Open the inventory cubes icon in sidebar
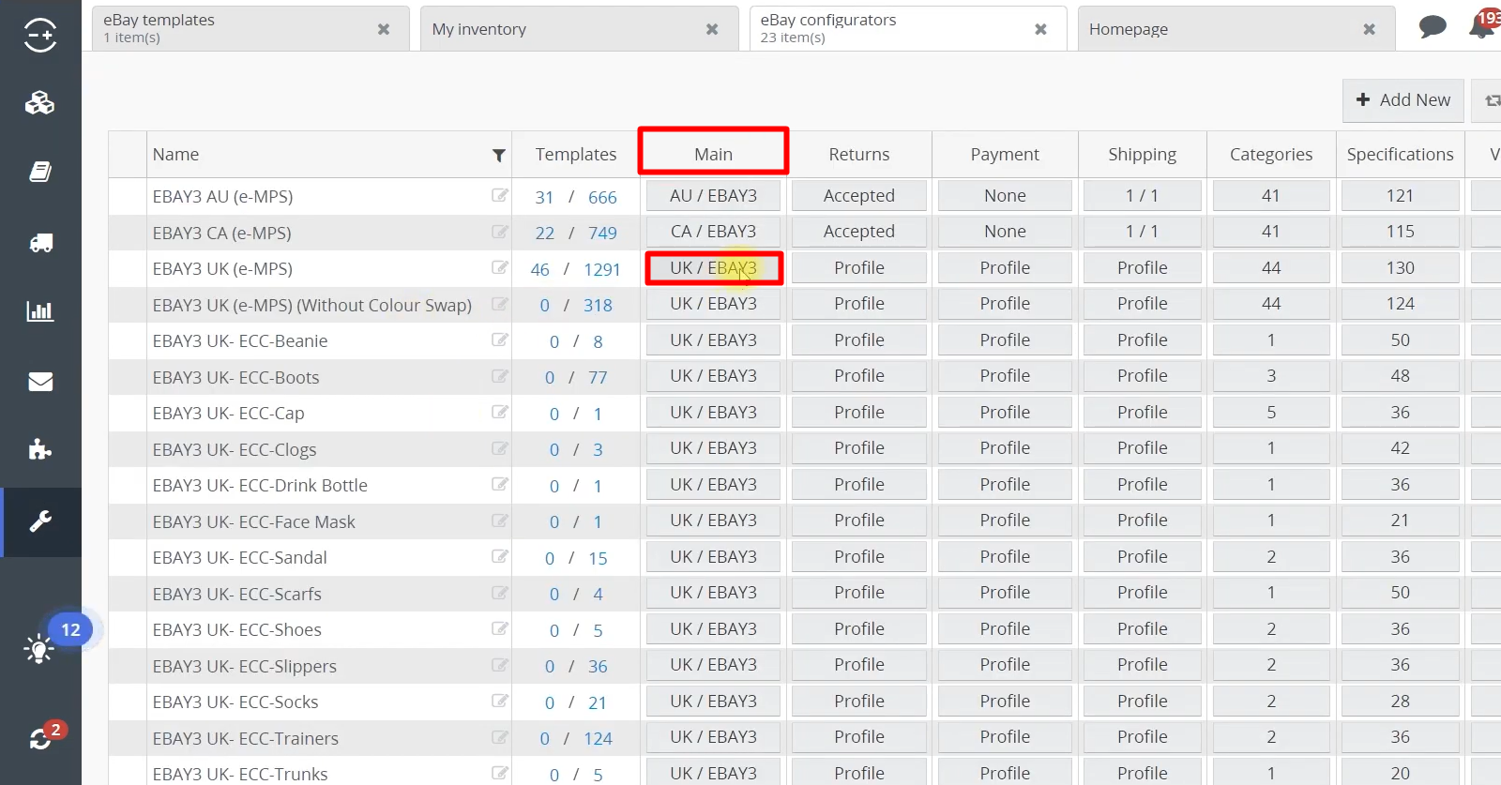Image resolution: width=1501 pixels, height=785 pixels. click(39, 103)
